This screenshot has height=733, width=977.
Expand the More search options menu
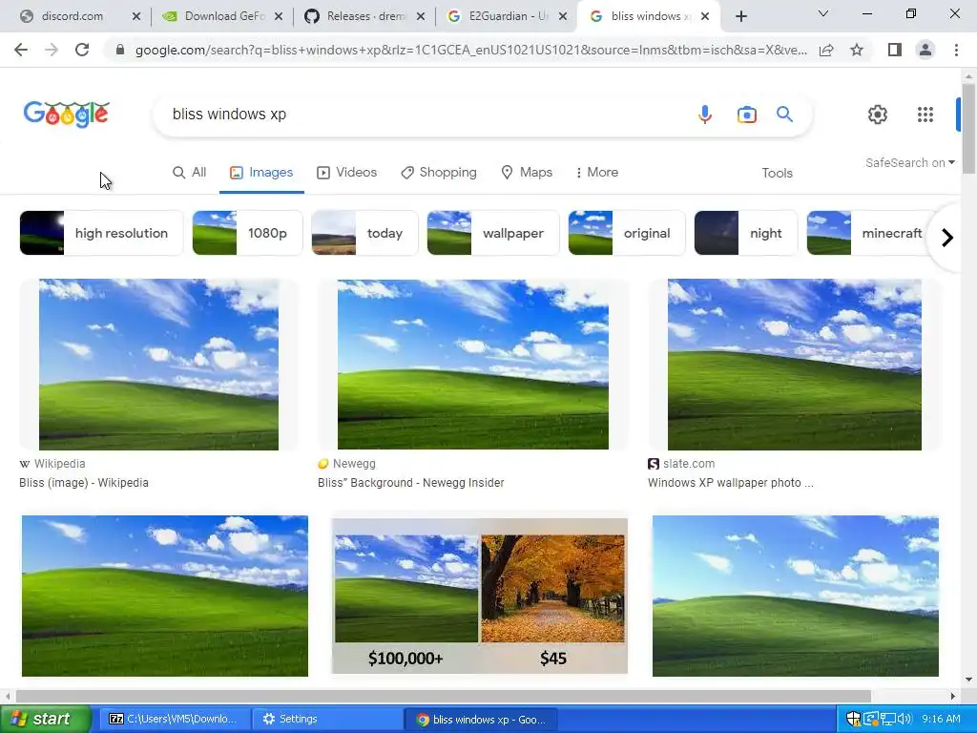pos(597,172)
